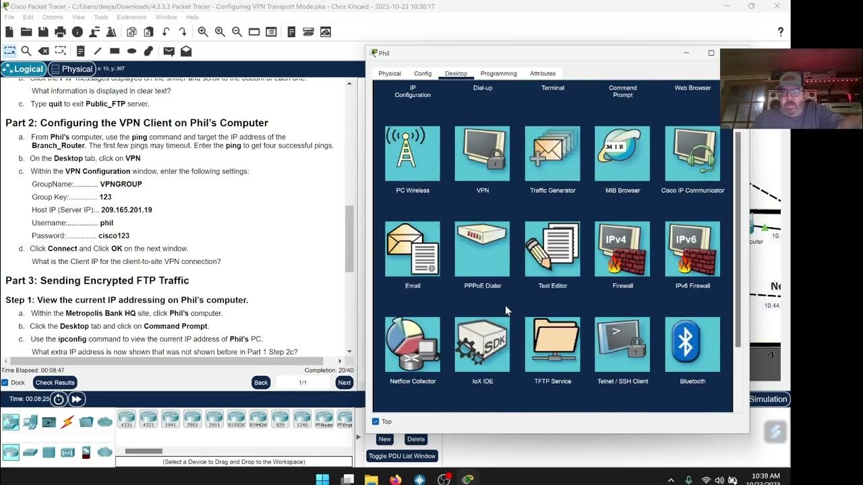The height and width of the screenshot is (485, 863).
Task: Launch the Text Editor app
Action: (x=553, y=249)
